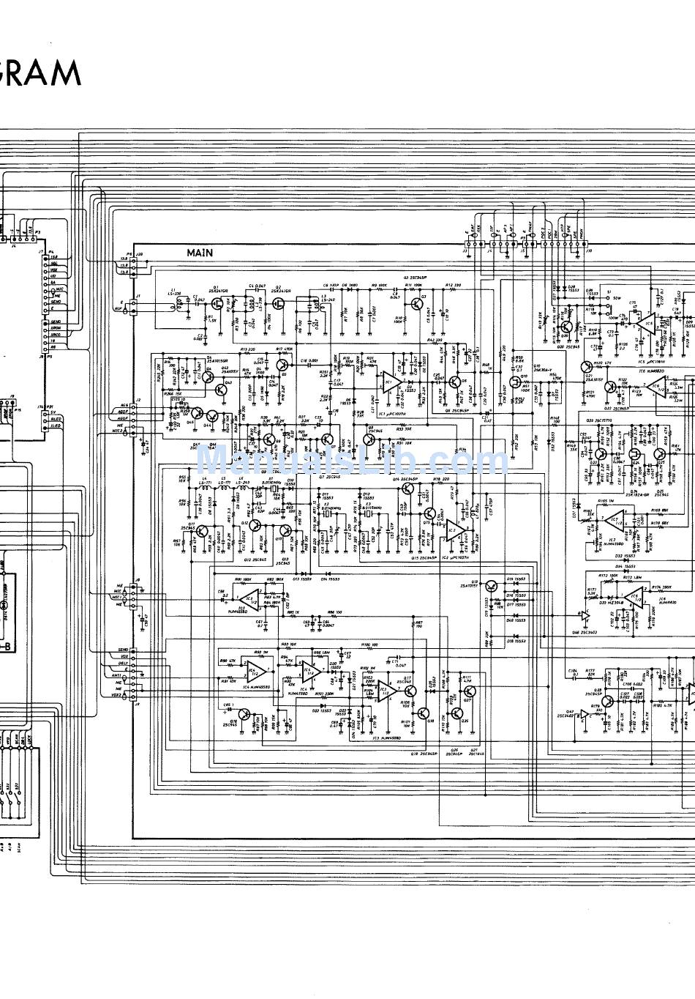The height and width of the screenshot is (999, 695).
Task: Click the MAIN board label
Action: coord(199,253)
